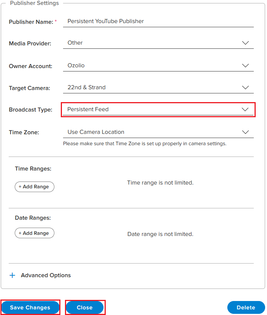This screenshot has width=267, height=315.
Task: Click the chevron beside Use Camera Location
Action: coord(245,132)
